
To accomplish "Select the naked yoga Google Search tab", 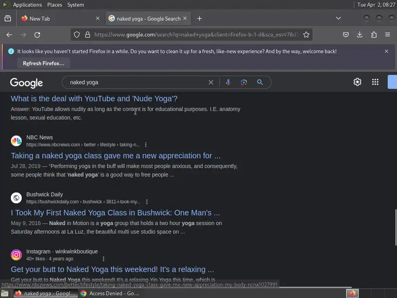I will [x=148, y=19].
